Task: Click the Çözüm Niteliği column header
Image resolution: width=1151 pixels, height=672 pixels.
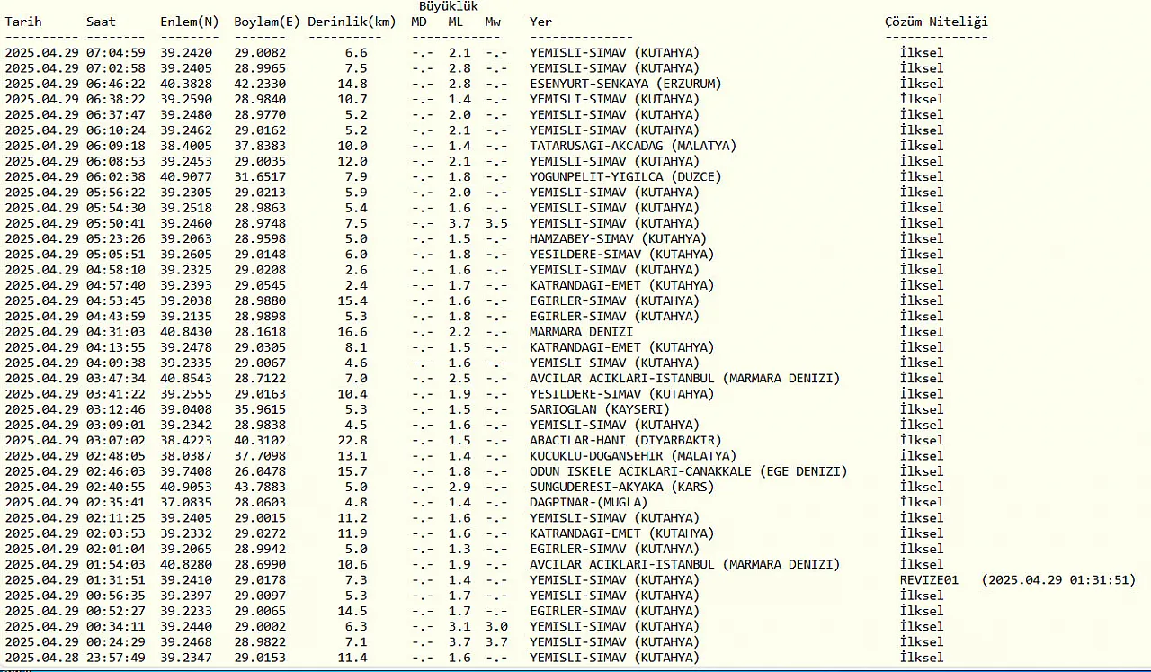Action: click(936, 22)
